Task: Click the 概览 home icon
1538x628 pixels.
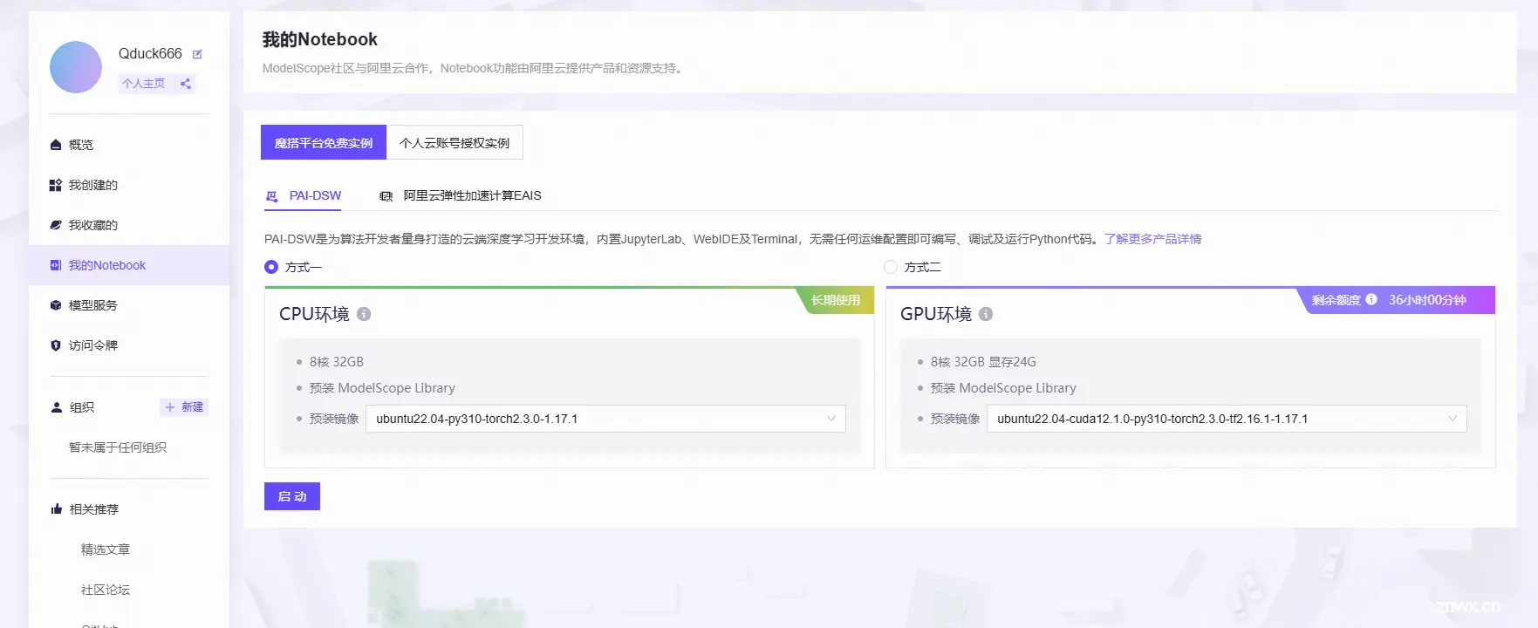Action: pos(56,145)
